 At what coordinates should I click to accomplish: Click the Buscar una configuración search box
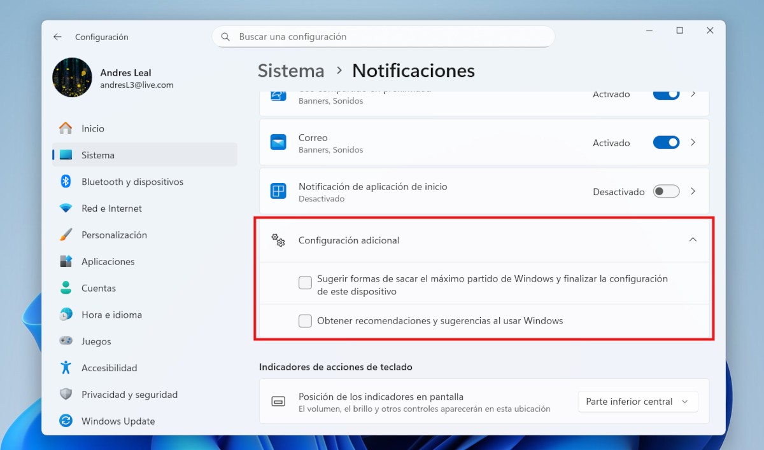[383, 37]
